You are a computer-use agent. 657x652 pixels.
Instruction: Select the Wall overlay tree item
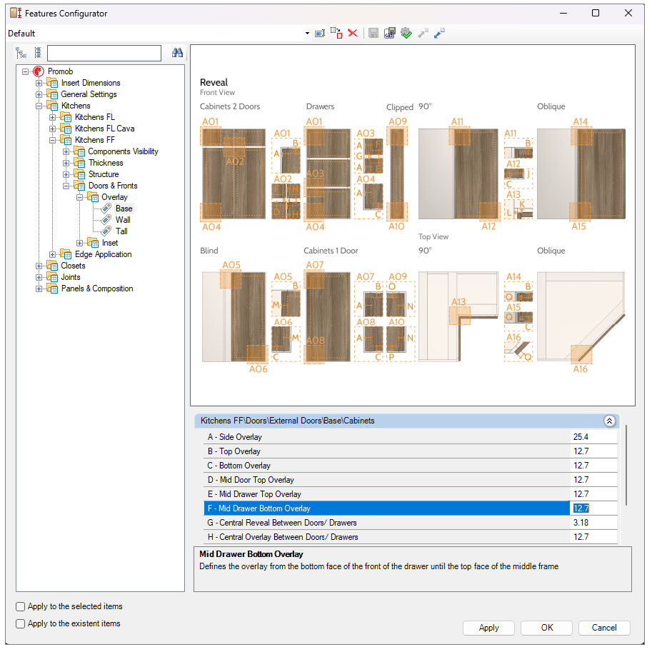(x=123, y=220)
